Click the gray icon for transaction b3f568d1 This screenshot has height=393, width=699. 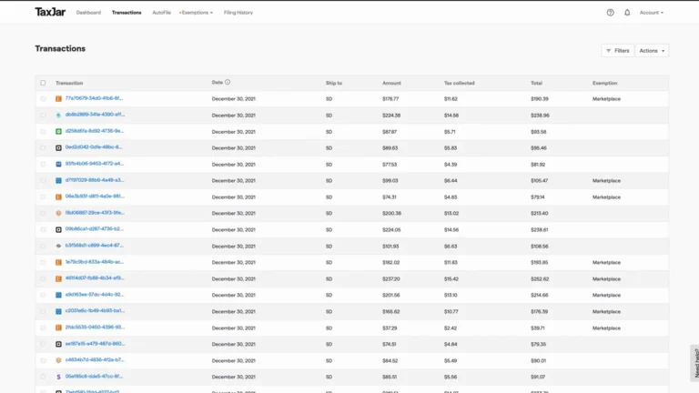pos(58,246)
